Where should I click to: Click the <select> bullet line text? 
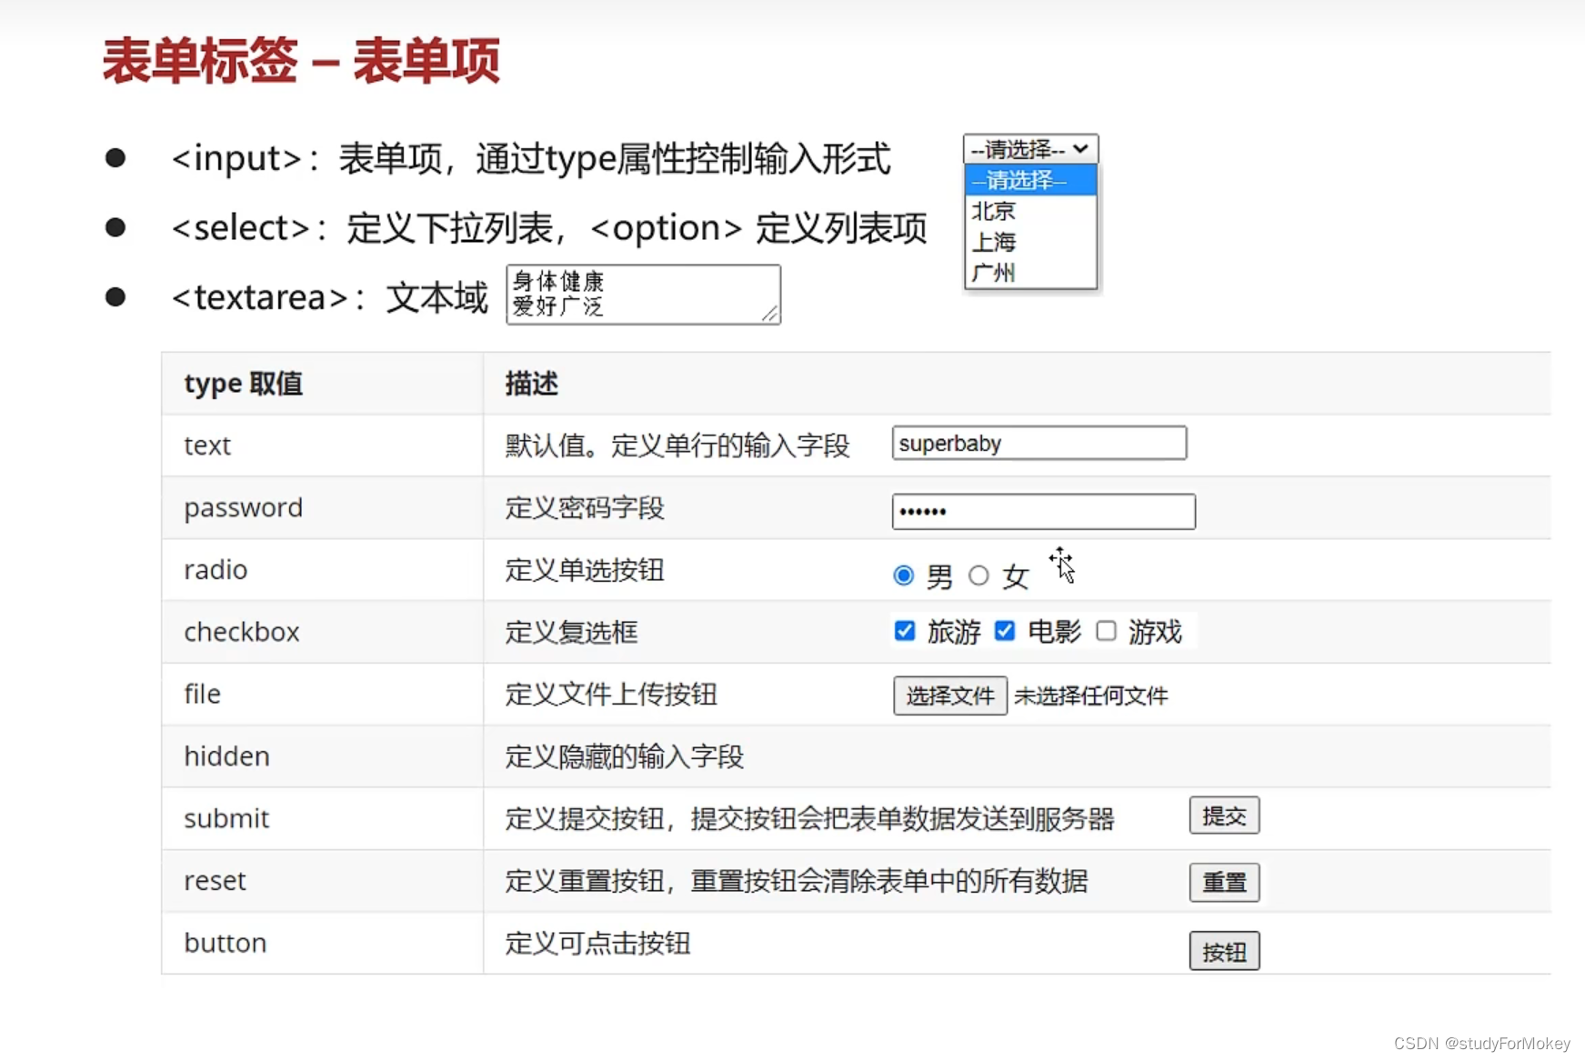(549, 228)
